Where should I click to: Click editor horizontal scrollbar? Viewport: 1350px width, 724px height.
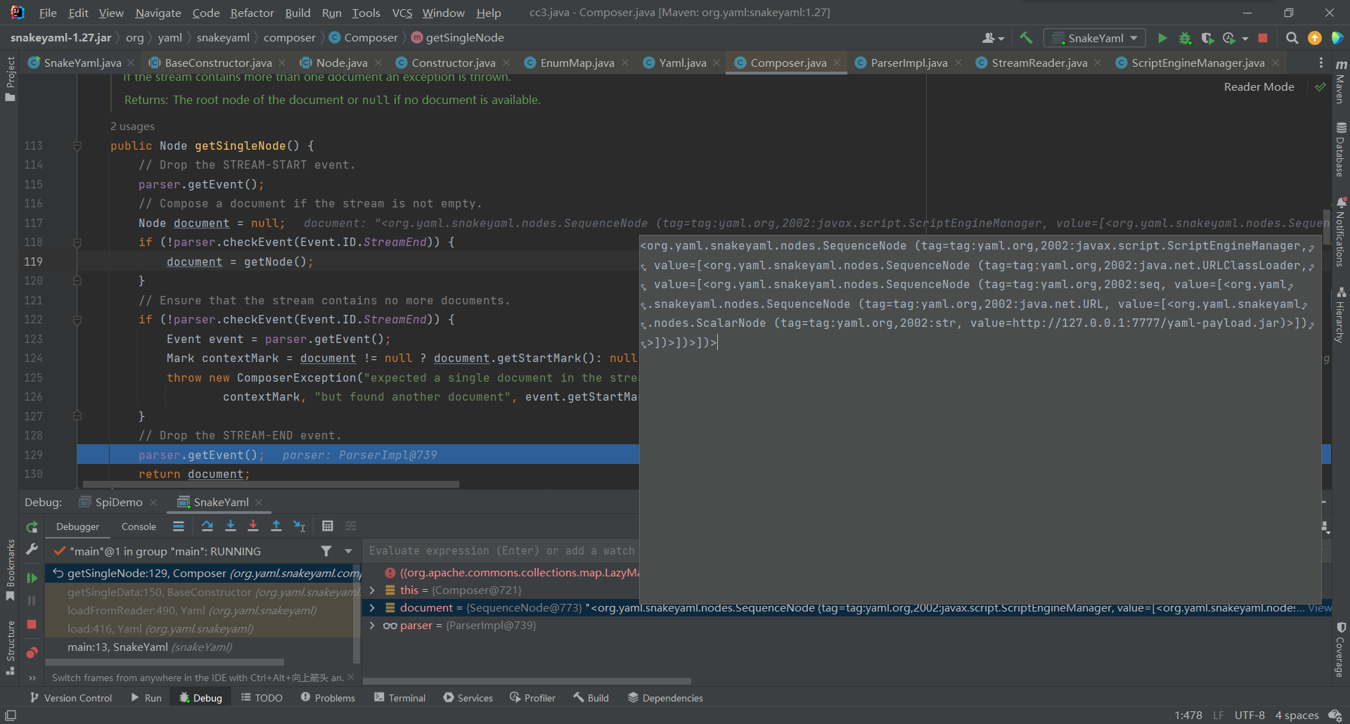click(271, 484)
